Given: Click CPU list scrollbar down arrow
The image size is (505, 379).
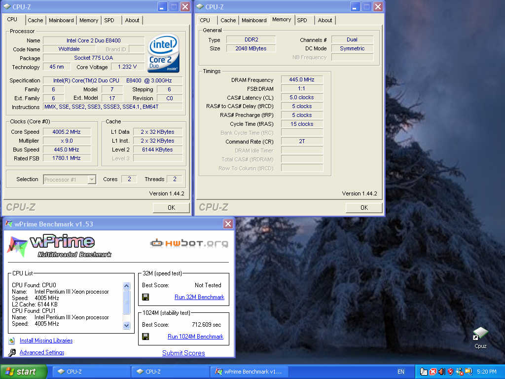Looking at the screenshot, I should [x=127, y=325].
